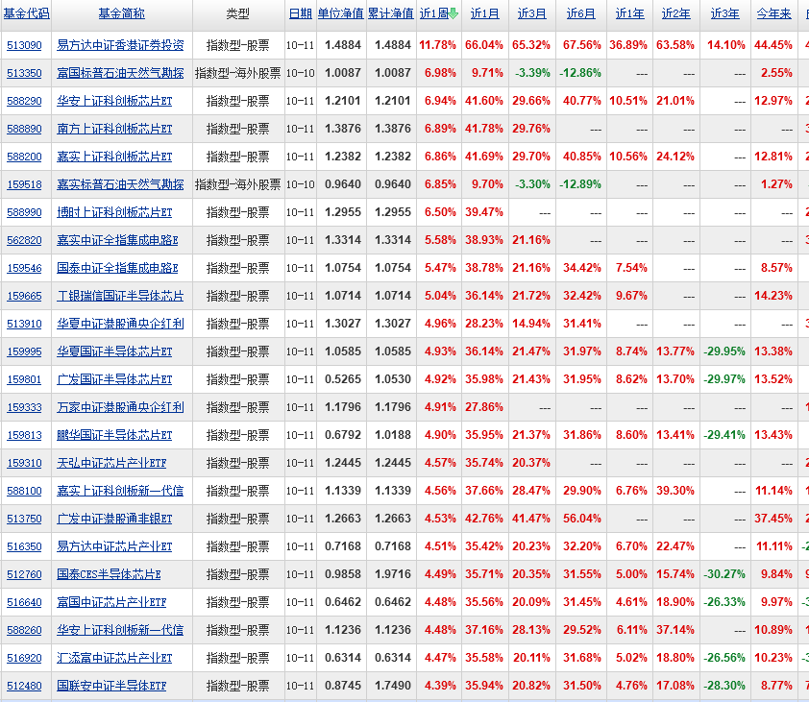The width and height of the screenshot is (809, 702).
Task: Open the 万家中证港股通央企红利 fund link
Action: (x=120, y=407)
